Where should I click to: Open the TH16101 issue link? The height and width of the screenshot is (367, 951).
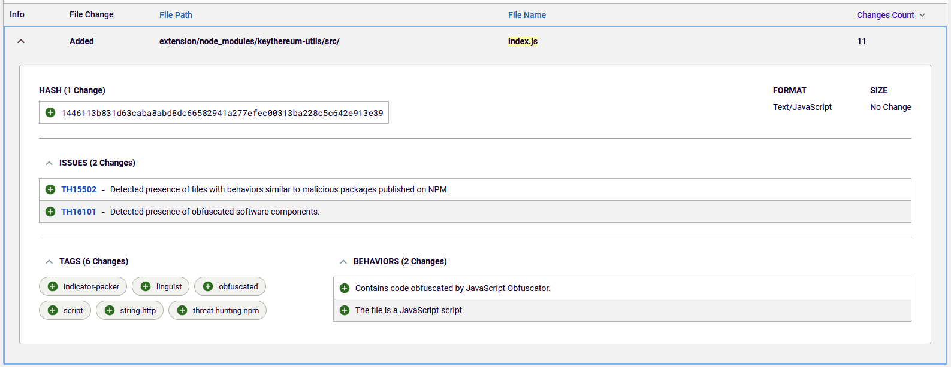79,212
